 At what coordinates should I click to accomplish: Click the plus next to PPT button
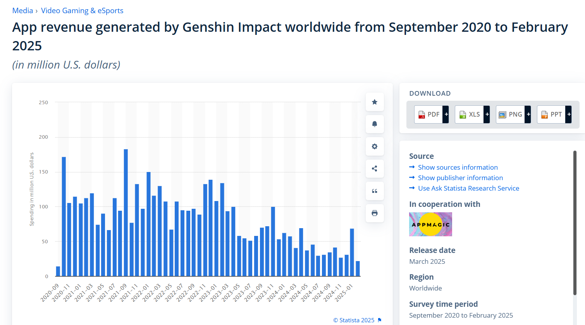[569, 114]
